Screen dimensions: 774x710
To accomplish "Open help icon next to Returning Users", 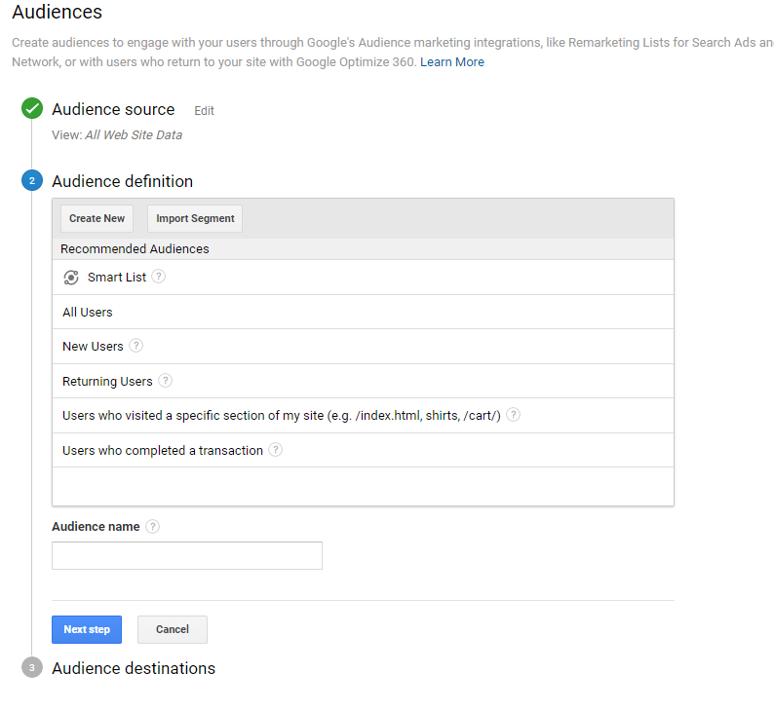I will click(165, 381).
